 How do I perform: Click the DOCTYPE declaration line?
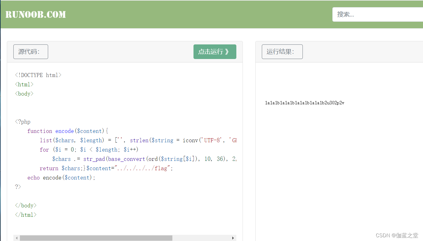38,75
